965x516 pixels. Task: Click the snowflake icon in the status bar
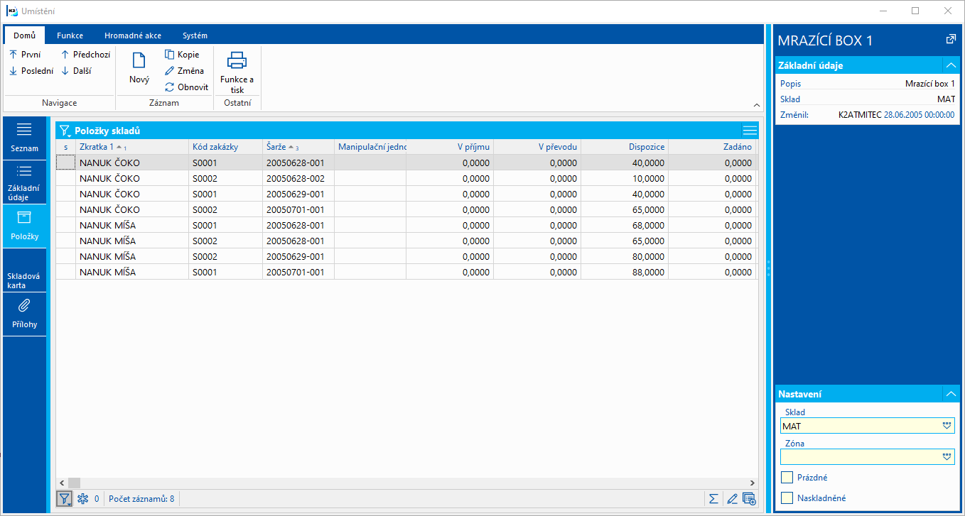click(x=82, y=499)
